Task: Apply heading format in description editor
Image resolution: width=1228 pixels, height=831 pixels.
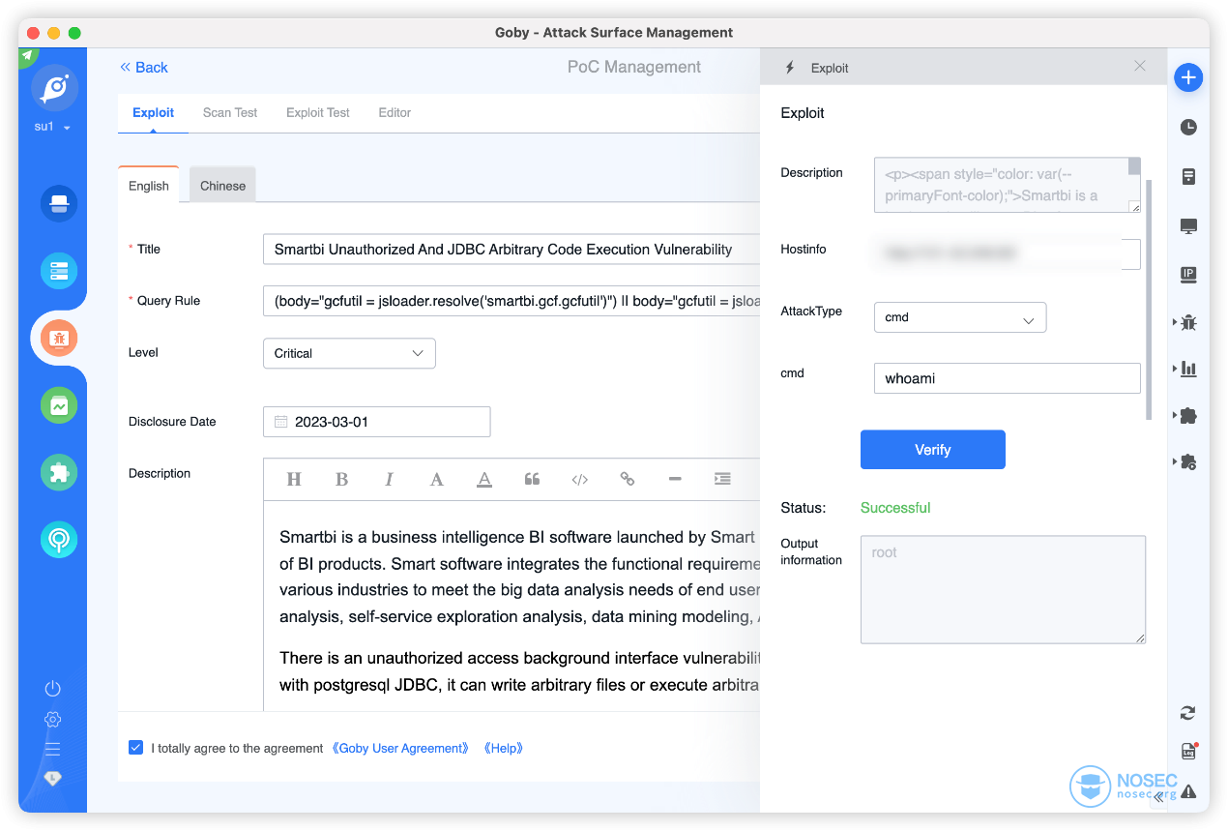Action: click(295, 479)
